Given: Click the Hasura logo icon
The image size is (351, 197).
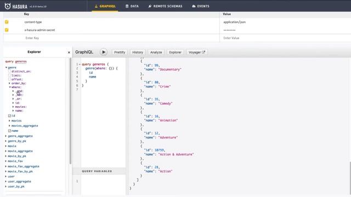Looking at the screenshot, I should point(8,6).
